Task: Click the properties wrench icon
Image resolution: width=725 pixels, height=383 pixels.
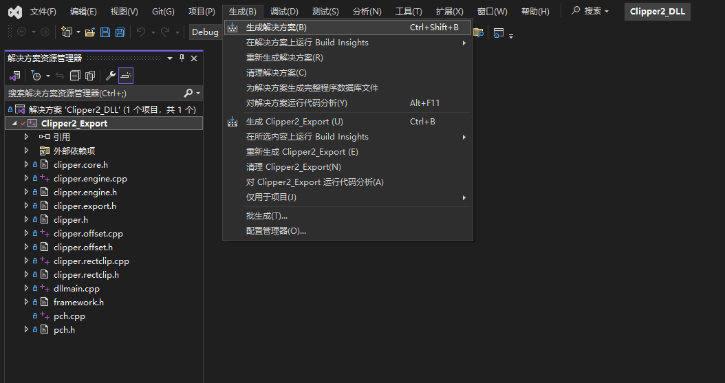Action: (111, 76)
